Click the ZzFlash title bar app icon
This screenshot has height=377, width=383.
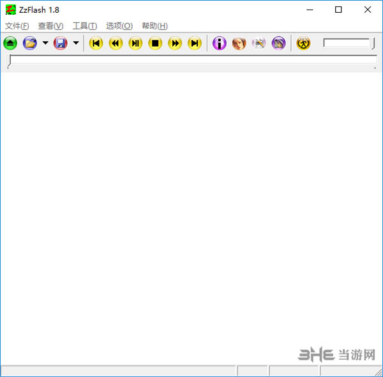[11, 10]
